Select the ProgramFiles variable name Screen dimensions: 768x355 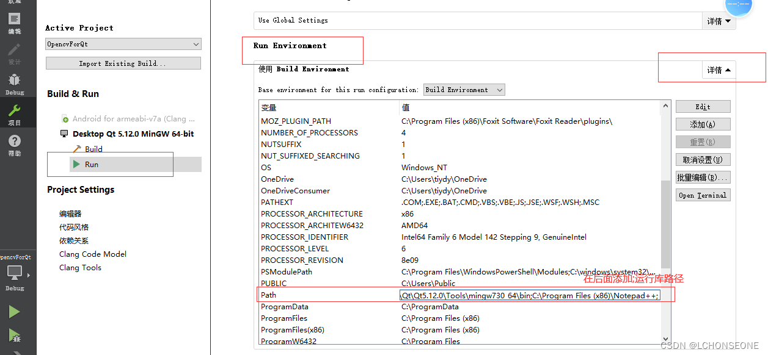click(284, 318)
